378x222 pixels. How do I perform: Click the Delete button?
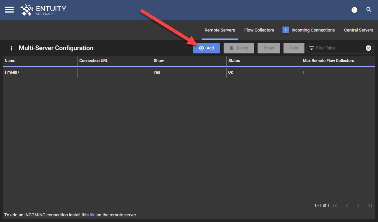[x=239, y=48]
